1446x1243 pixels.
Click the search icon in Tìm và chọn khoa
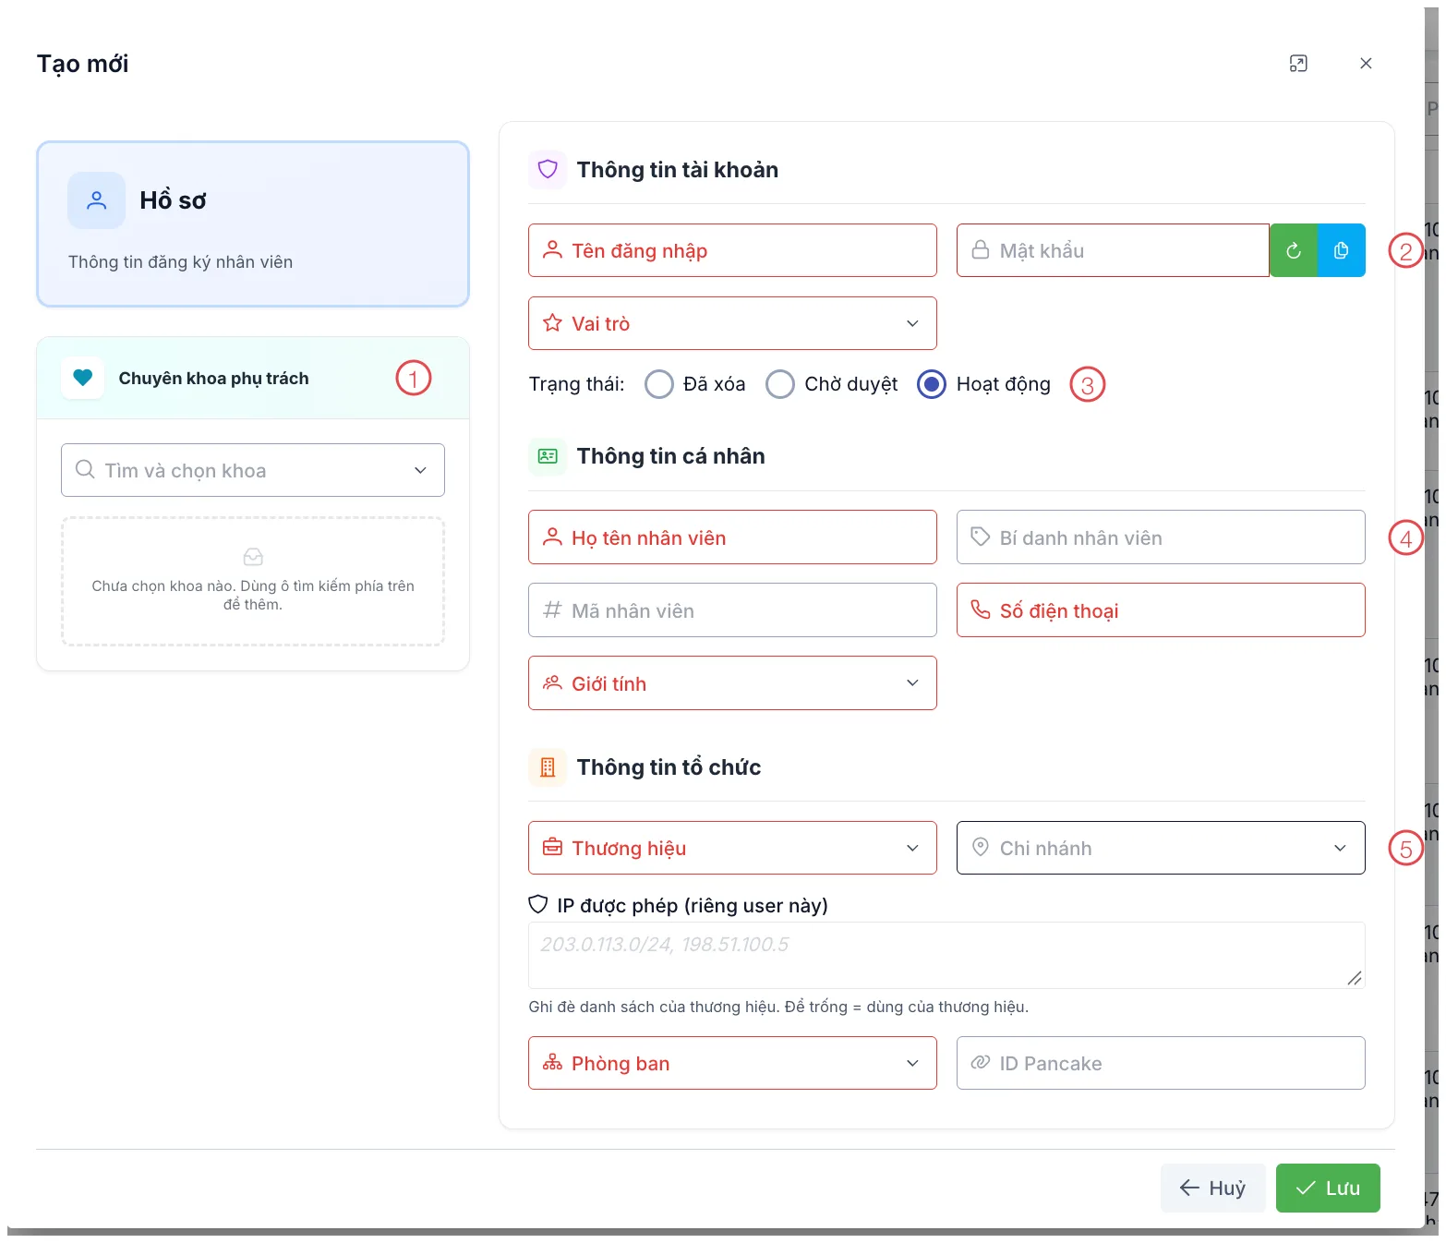tap(85, 470)
